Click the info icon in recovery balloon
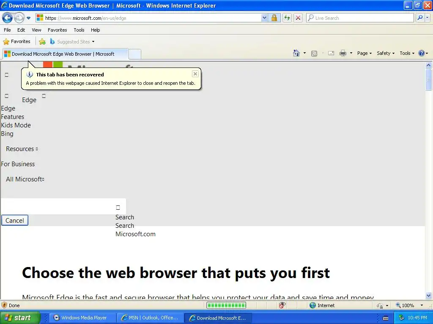433x324 pixels. click(30, 75)
